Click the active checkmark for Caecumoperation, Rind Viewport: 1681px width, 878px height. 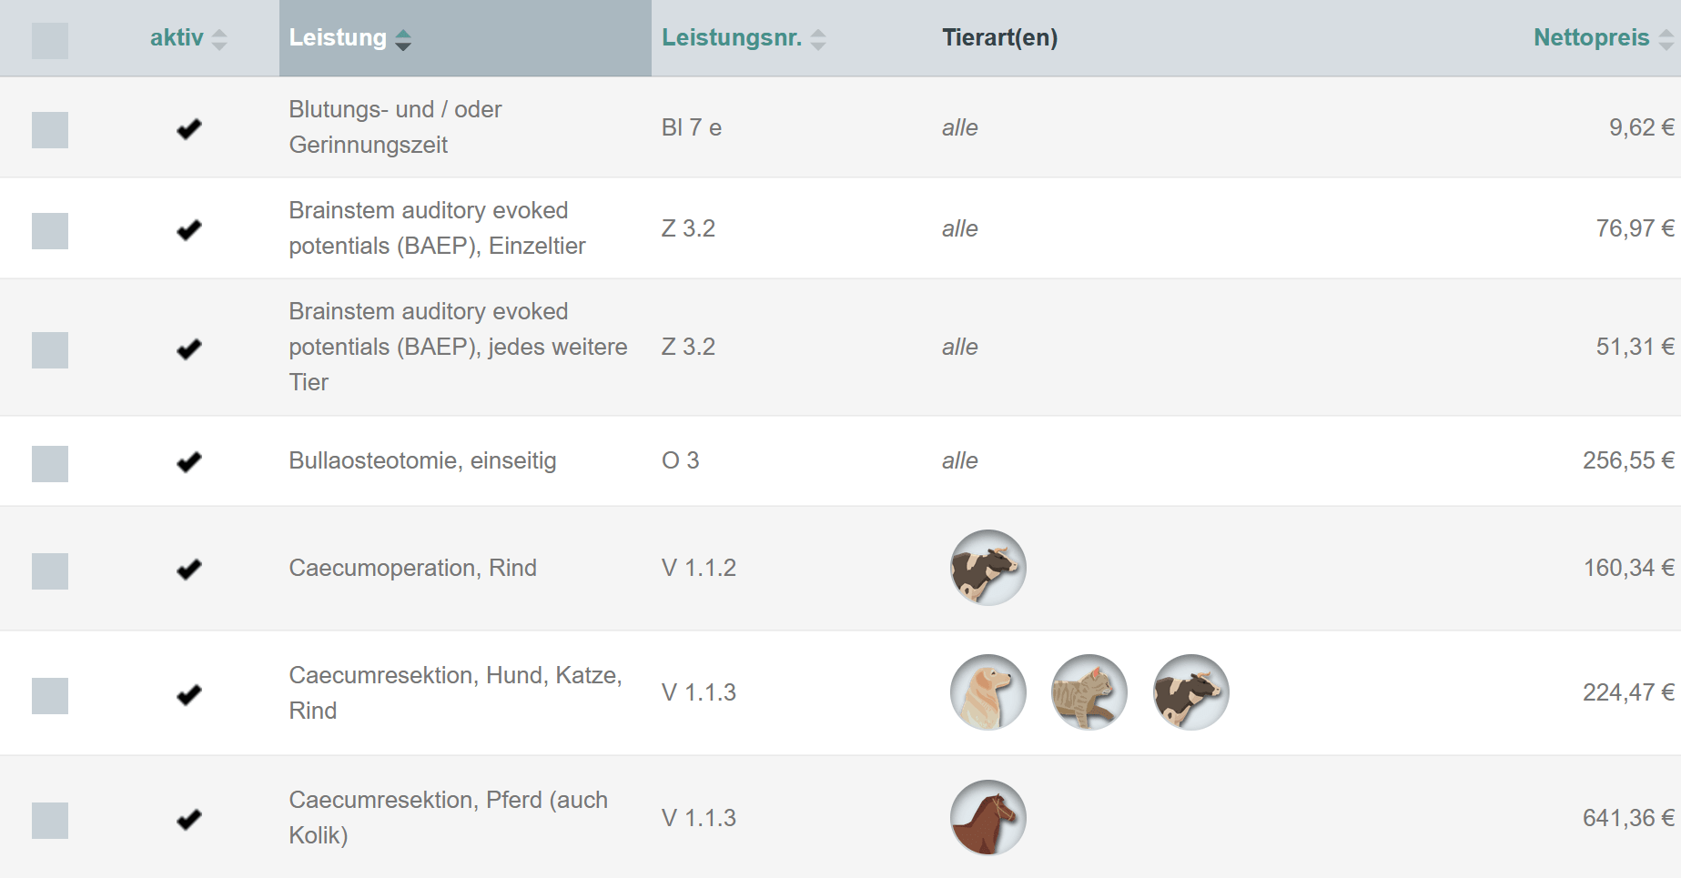tap(189, 570)
